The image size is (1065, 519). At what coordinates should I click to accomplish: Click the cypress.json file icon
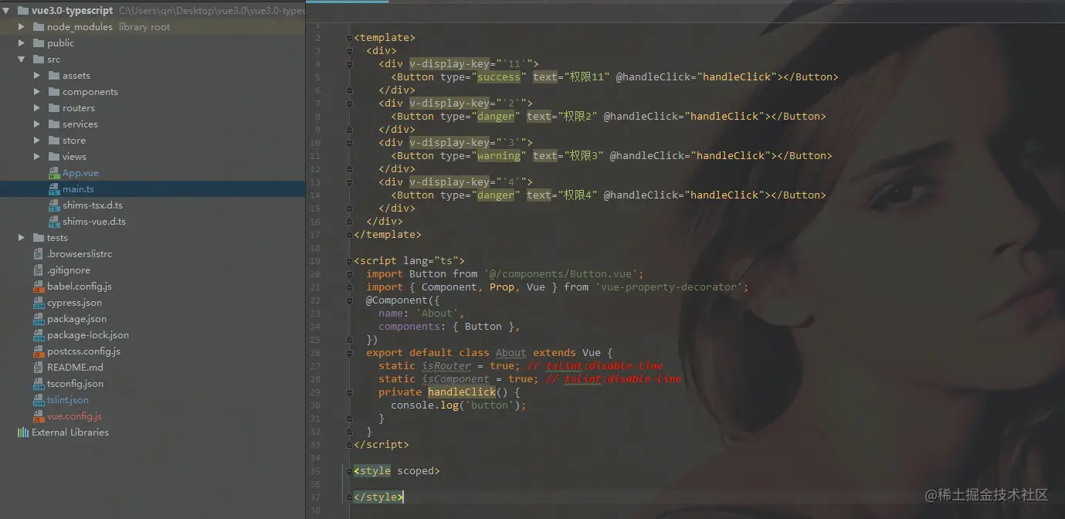coord(39,303)
